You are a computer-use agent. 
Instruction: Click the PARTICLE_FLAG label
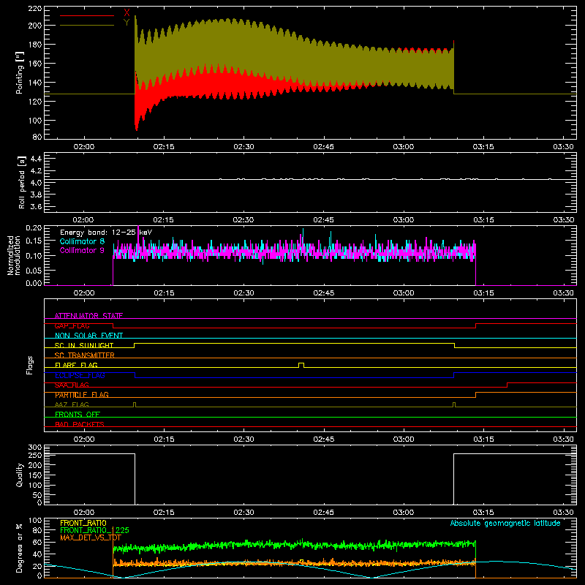click(82, 395)
